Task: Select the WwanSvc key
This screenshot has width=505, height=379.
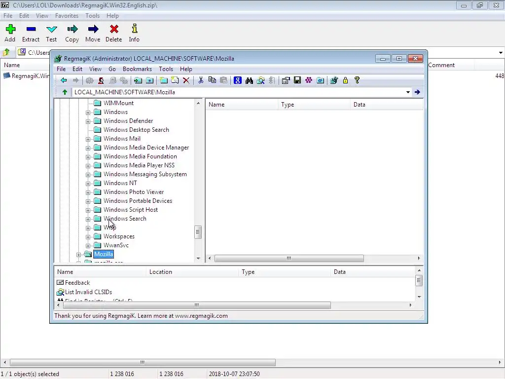Action: (x=116, y=246)
